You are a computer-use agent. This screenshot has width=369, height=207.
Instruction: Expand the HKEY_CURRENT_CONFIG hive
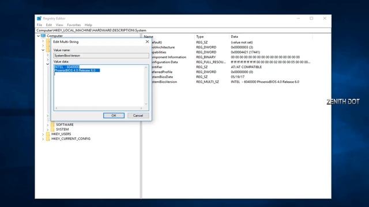coord(43,139)
